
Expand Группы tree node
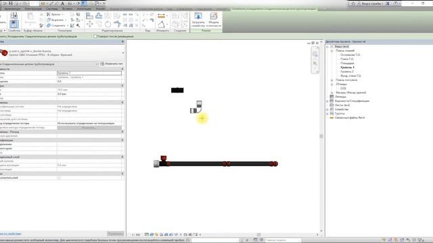point(327,113)
